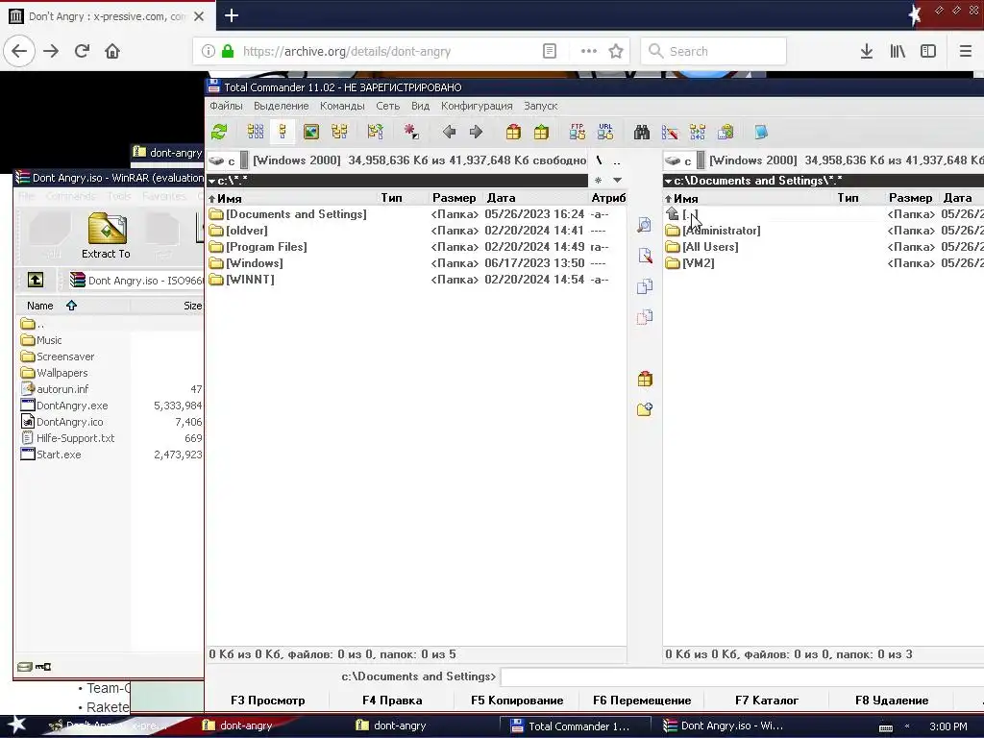The width and height of the screenshot is (984, 738).
Task: Open the Firefox page actions ellipsis menu
Action: (589, 52)
